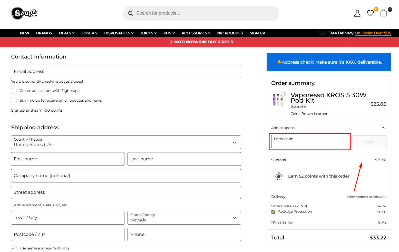Click the Signup and earn 100 points text
This screenshot has height=252, width=399.
tap(37, 110)
